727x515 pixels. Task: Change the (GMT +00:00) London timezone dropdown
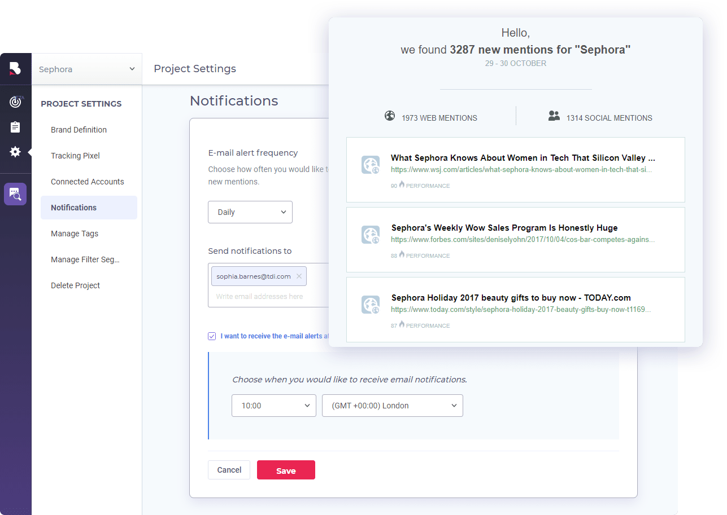coord(392,405)
